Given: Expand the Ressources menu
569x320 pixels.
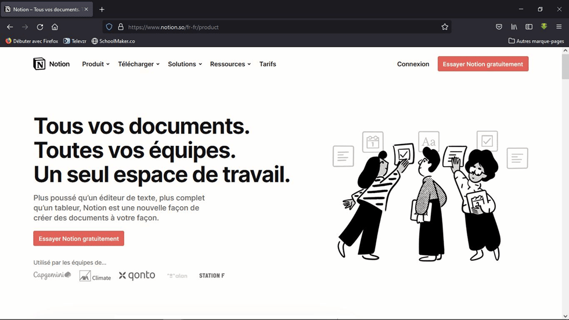Looking at the screenshot, I should (x=231, y=64).
